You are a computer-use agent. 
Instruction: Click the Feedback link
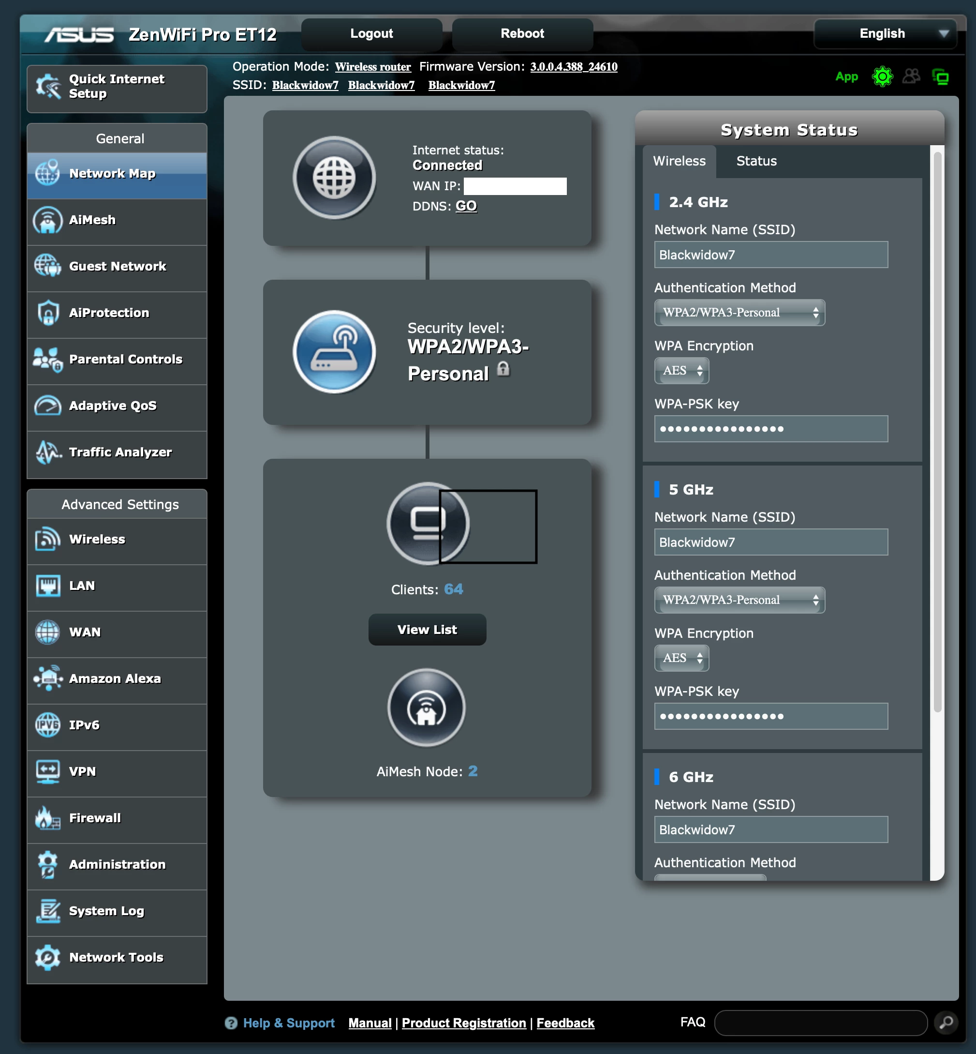click(566, 1024)
